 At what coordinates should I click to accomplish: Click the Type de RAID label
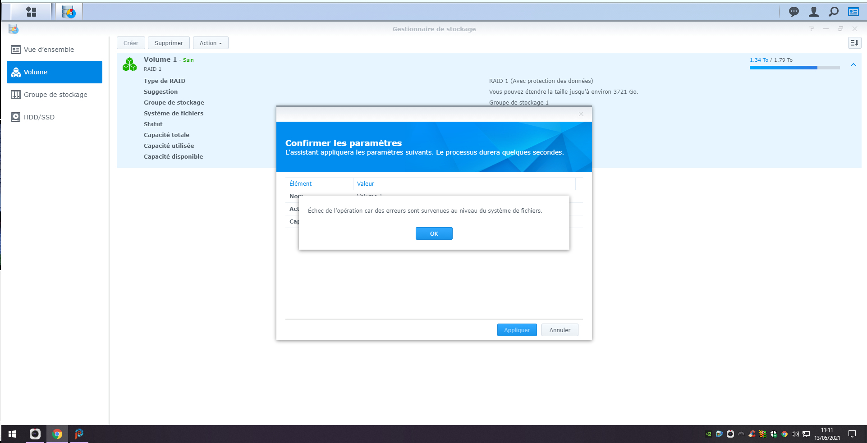[x=165, y=81]
